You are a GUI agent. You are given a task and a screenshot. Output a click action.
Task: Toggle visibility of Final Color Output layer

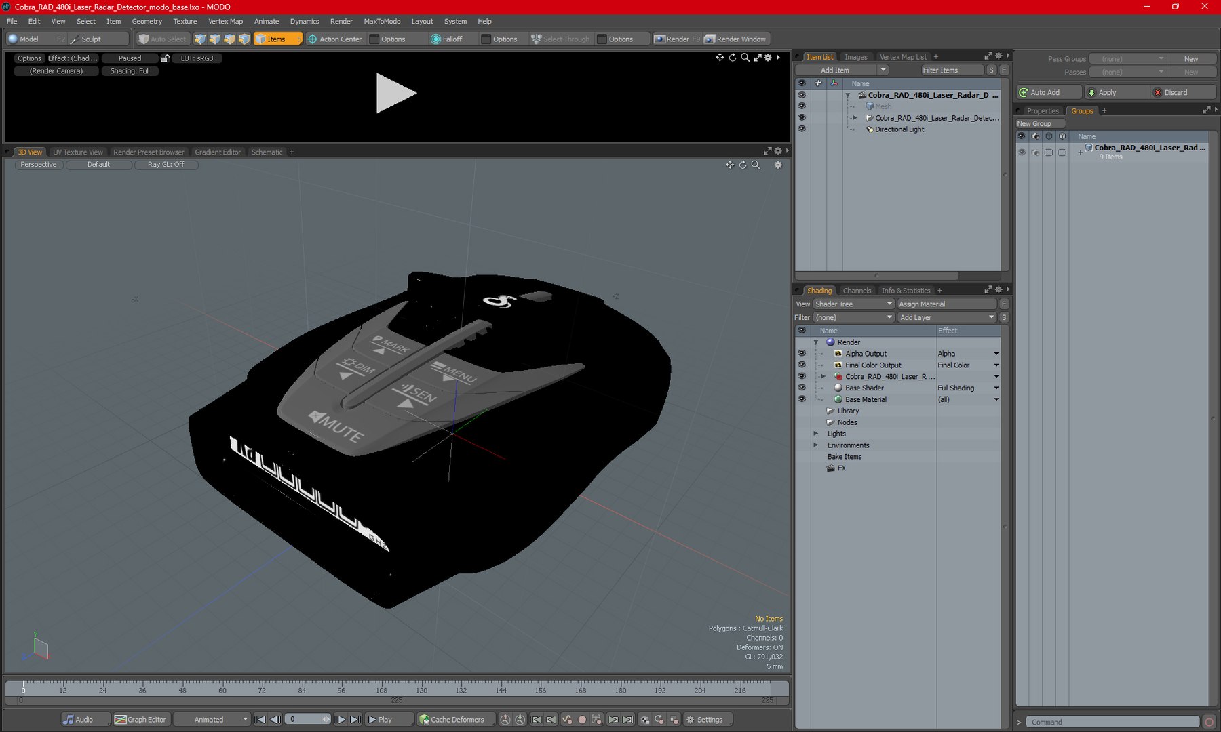click(x=802, y=365)
